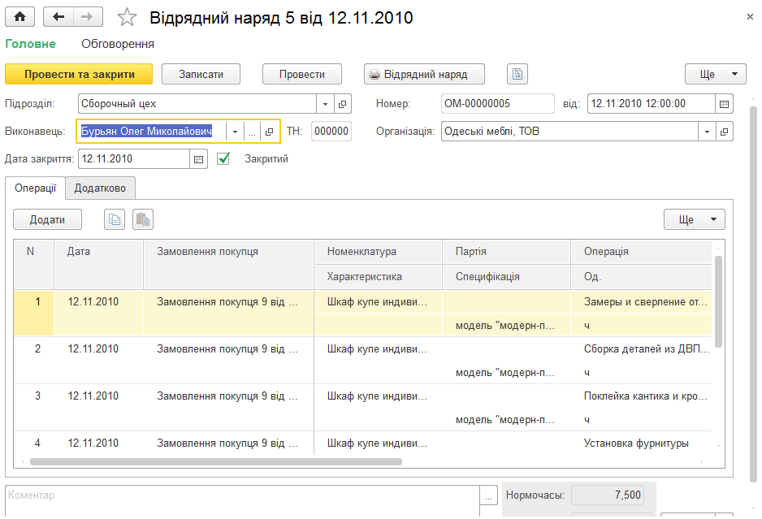Click the Нормочасы value 7,500
762x519 pixels.
coord(608,495)
